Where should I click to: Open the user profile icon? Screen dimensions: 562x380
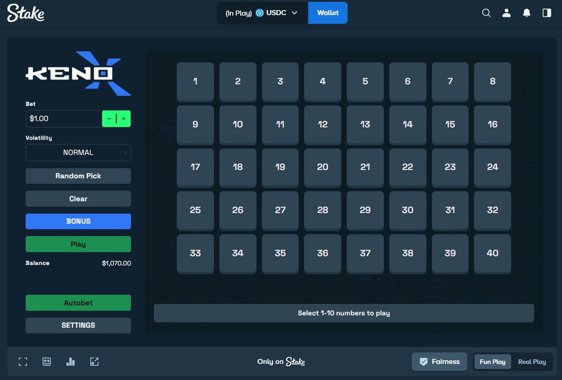click(506, 13)
